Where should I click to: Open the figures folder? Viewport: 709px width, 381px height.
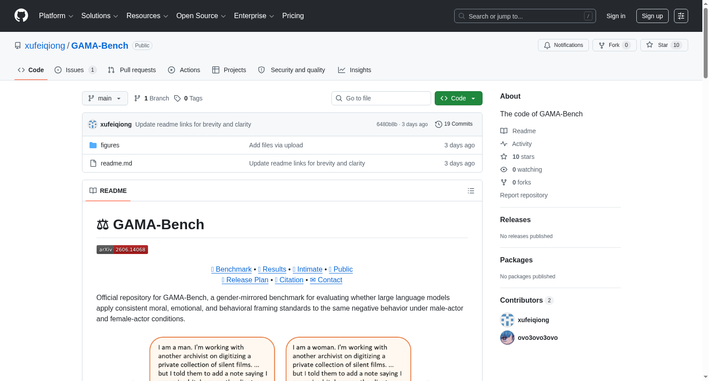click(x=110, y=145)
